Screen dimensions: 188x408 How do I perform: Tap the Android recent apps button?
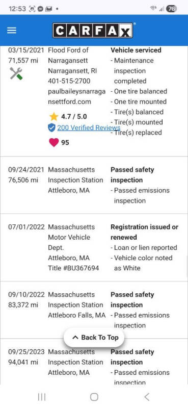pos(42,397)
